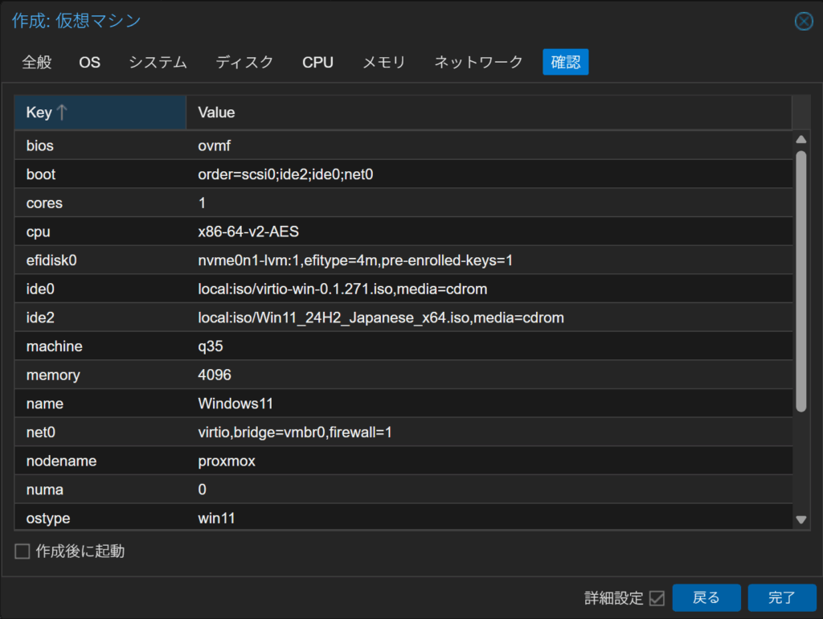Select the efidisk0 row
The image size is (823, 619).
coord(402,260)
